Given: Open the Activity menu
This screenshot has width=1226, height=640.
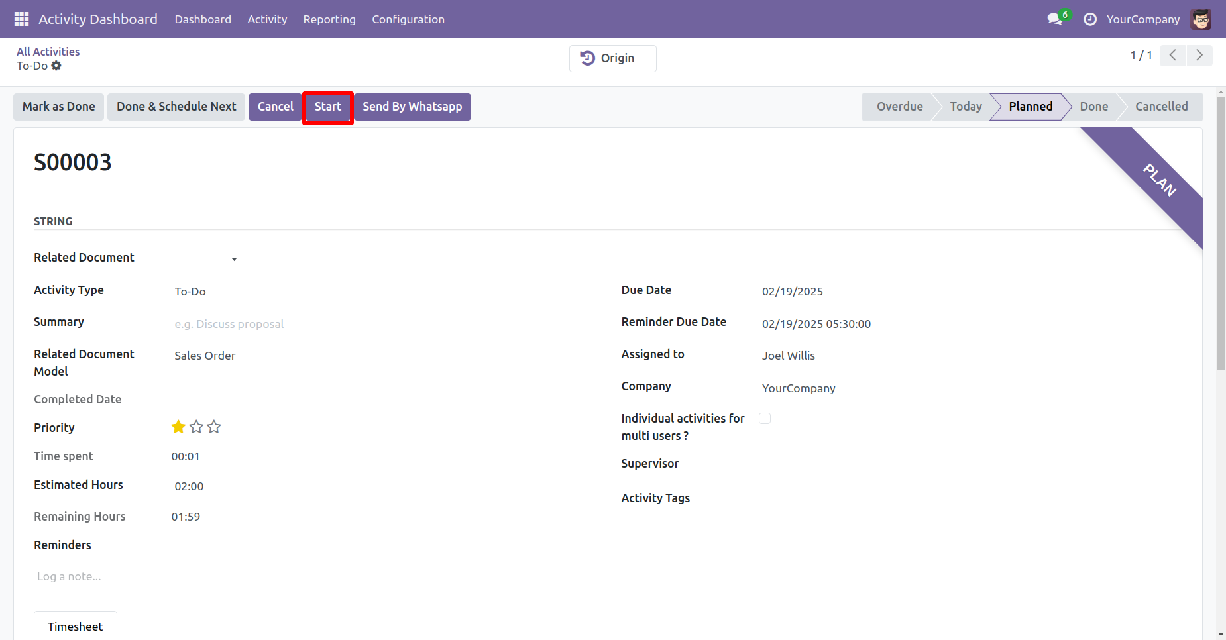Looking at the screenshot, I should (267, 19).
